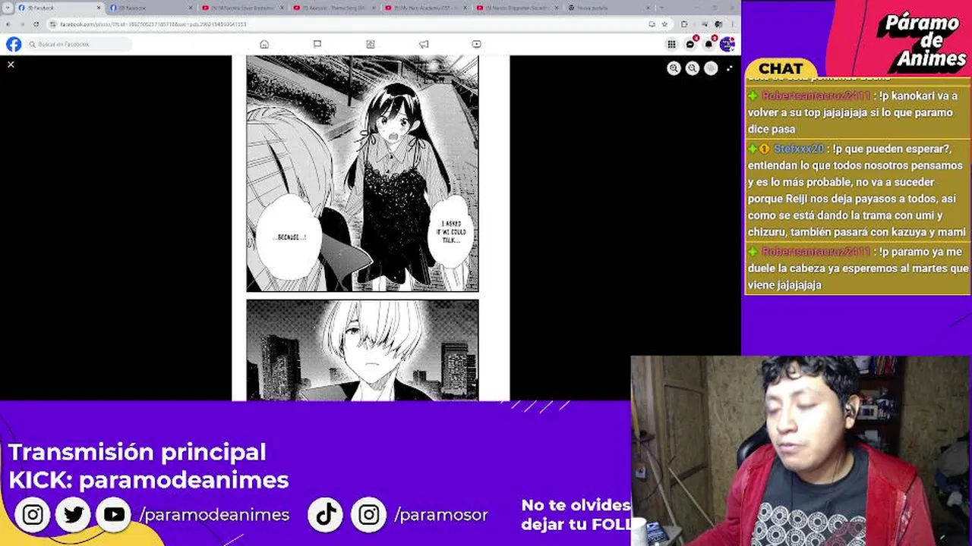Click the Instagram icon beside /paramosor
The image size is (972, 546).
point(369,514)
